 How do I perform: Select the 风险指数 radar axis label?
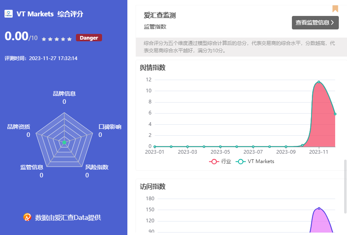click(x=97, y=167)
